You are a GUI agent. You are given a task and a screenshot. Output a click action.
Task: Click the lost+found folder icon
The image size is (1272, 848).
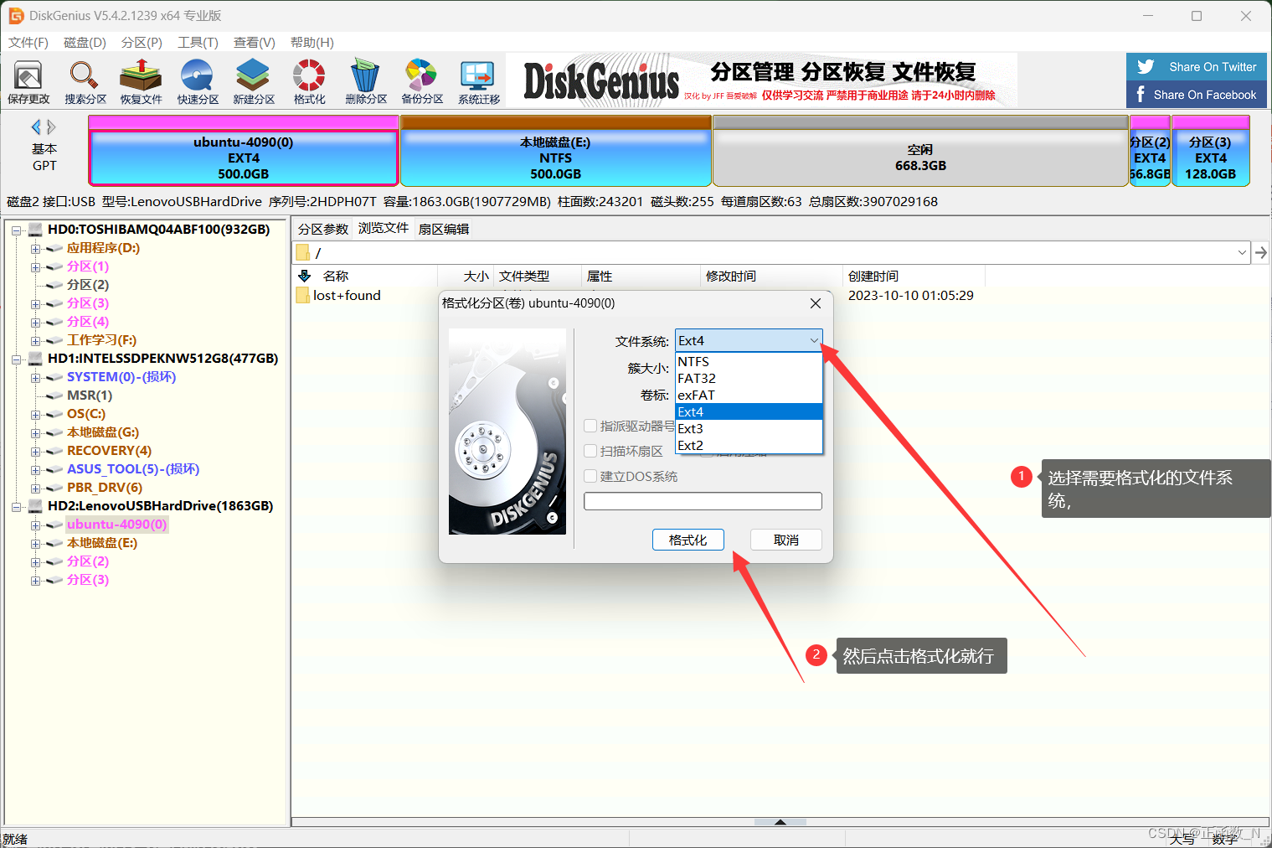tap(302, 295)
